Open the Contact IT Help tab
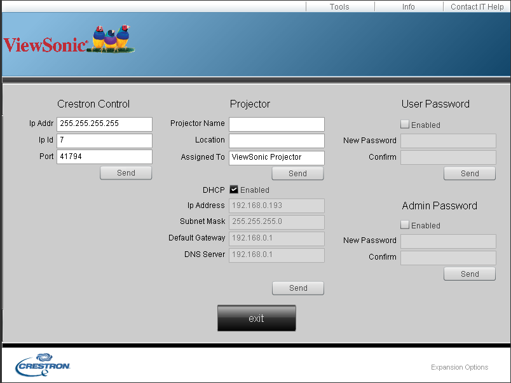The width and height of the screenshot is (511, 383). [x=477, y=6]
